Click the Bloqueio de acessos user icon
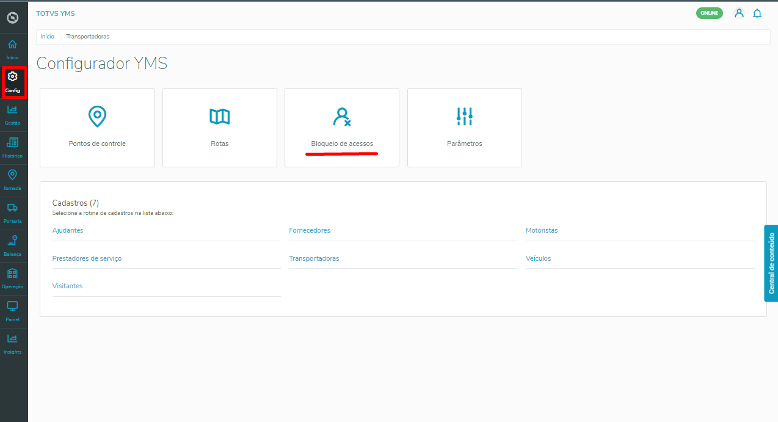778x422 pixels. [342, 116]
